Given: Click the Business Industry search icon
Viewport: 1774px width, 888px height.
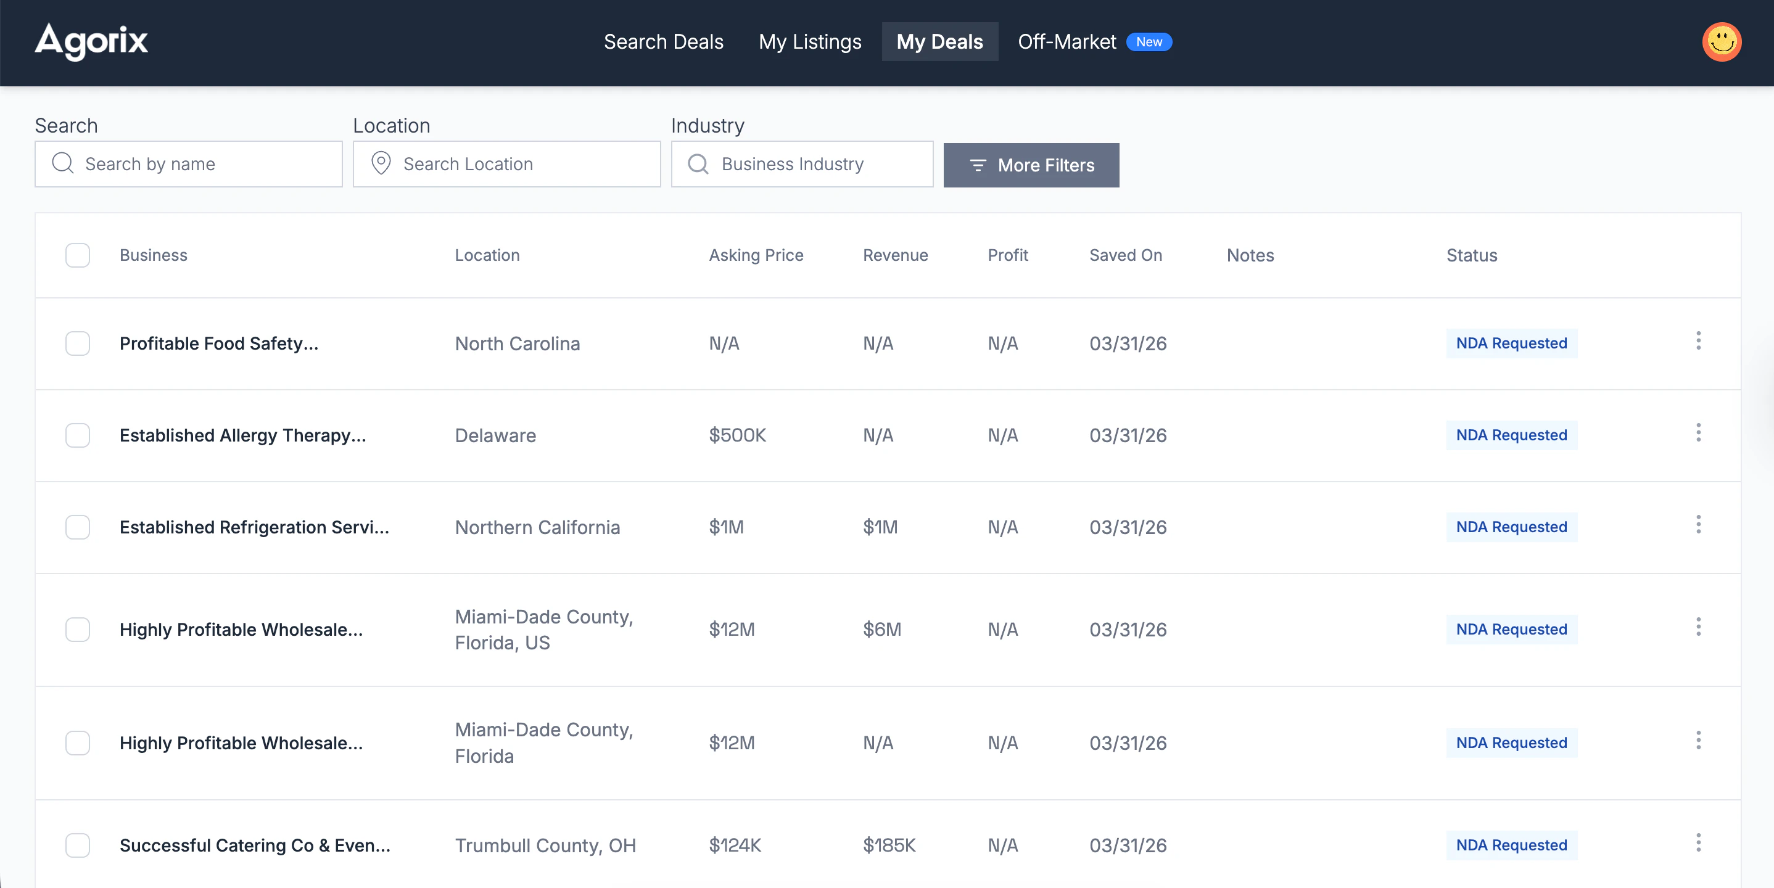Looking at the screenshot, I should click(x=698, y=164).
